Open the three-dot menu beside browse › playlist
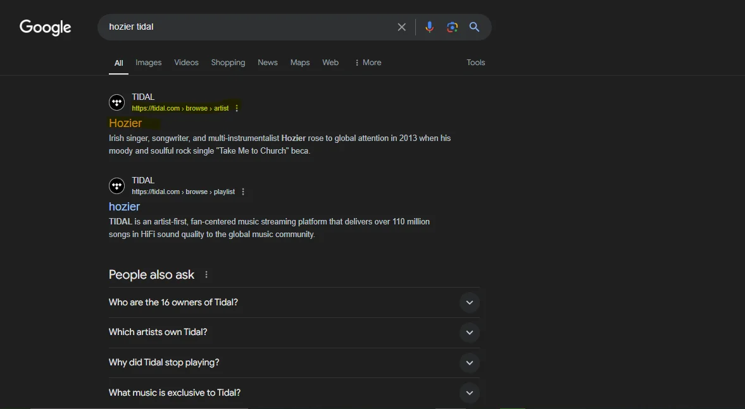Viewport: 745px width, 409px height. tap(243, 192)
